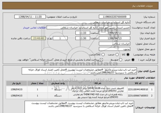Click the validity date field 1398/04/13
Screen dimensions: 161x113
pos(115,38)
